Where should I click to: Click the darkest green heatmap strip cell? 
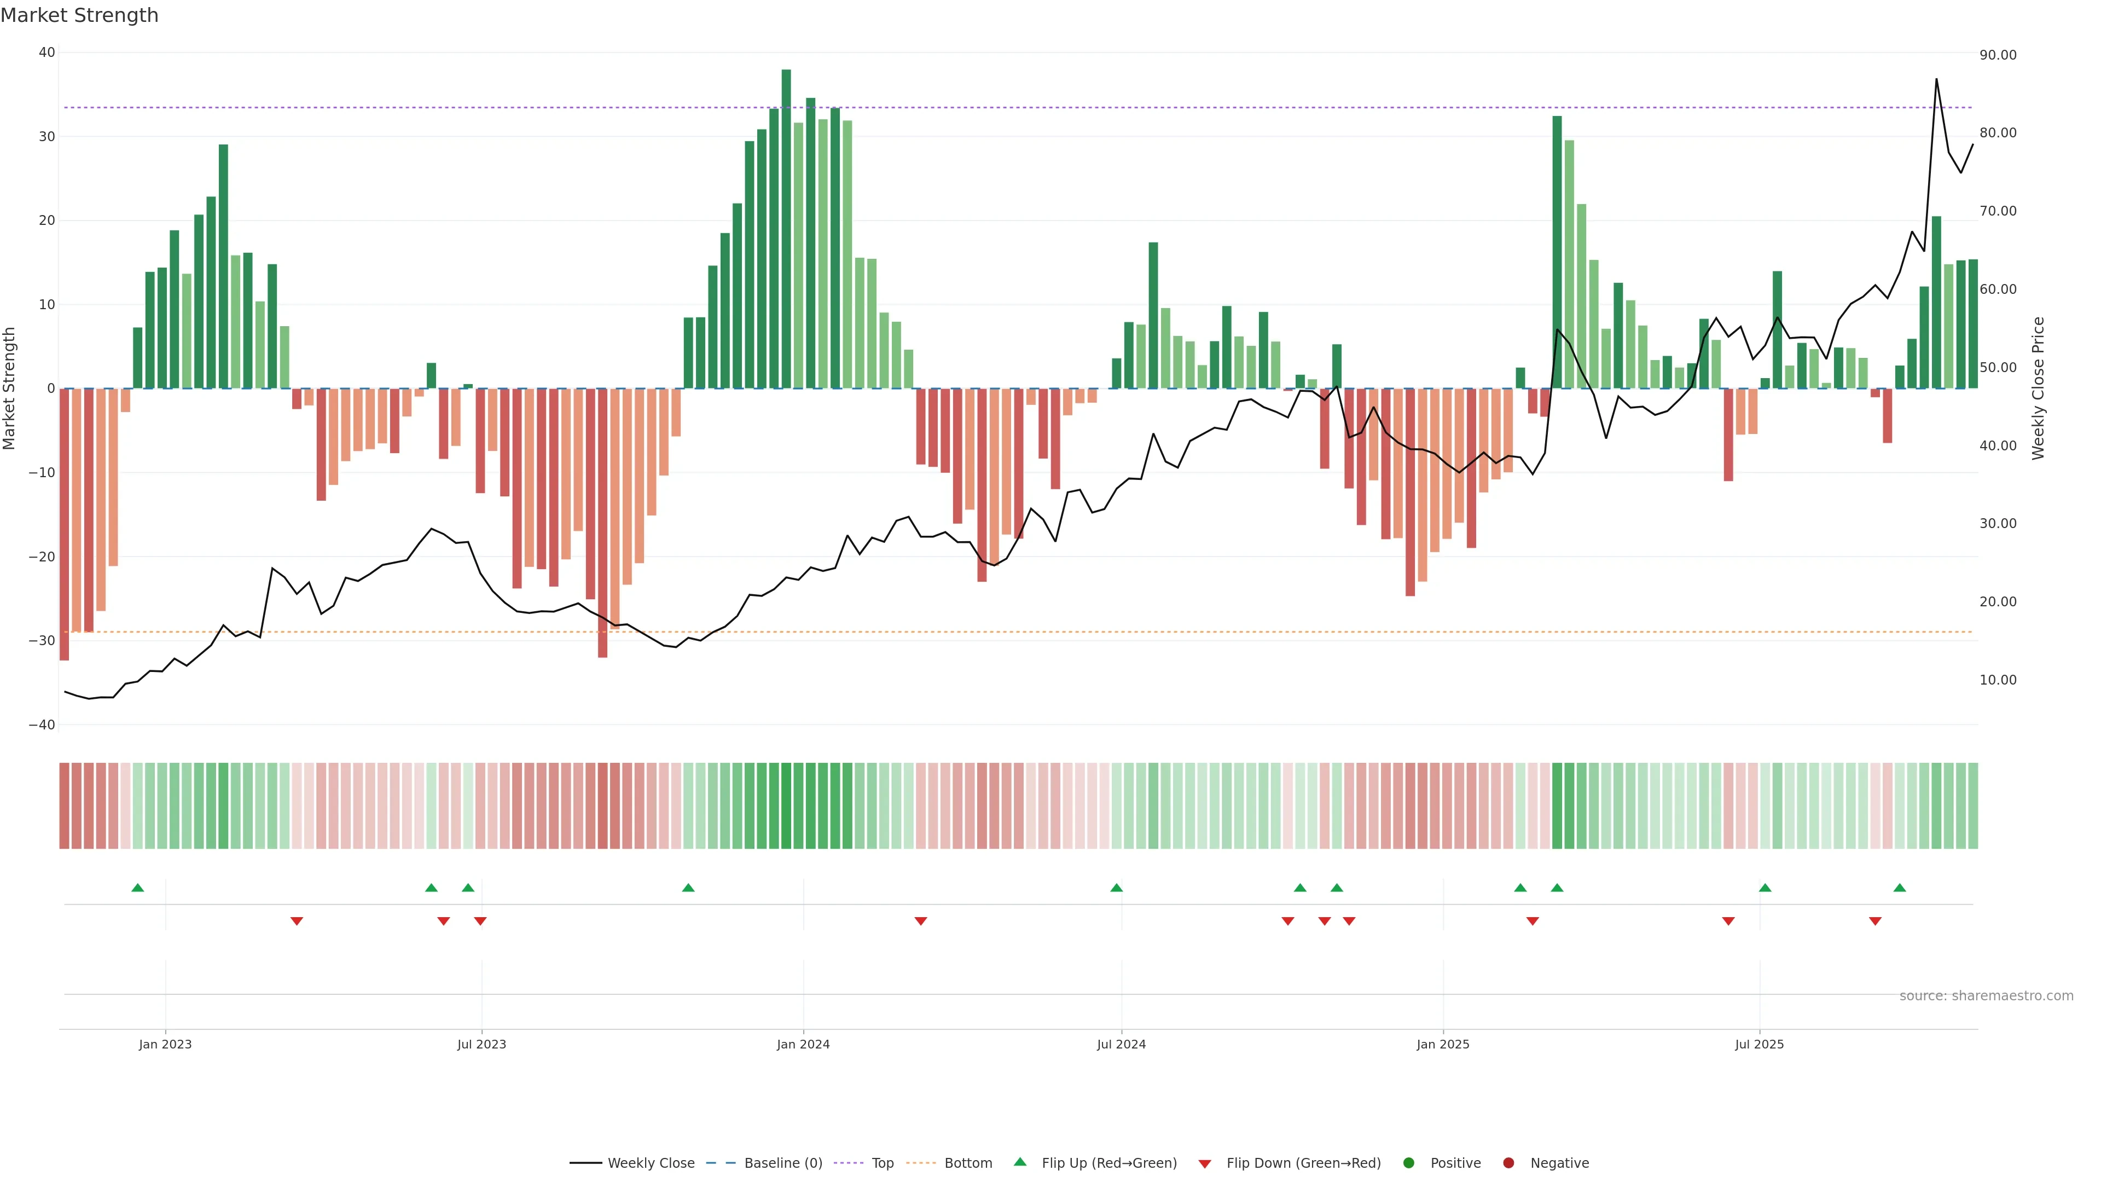click(786, 806)
